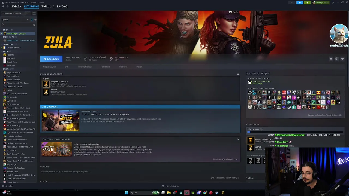The width and height of the screenshot is (349, 196).
Task: Open Oyunlar menu in menu bar
Action: point(33,2)
